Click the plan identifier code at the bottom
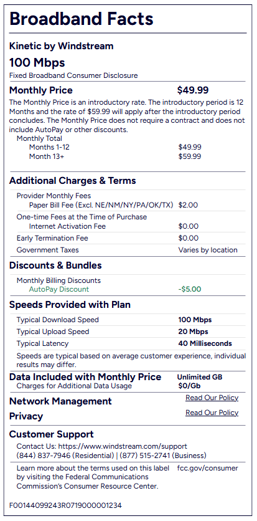This screenshot has height=521, width=257. tap(65, 505)
